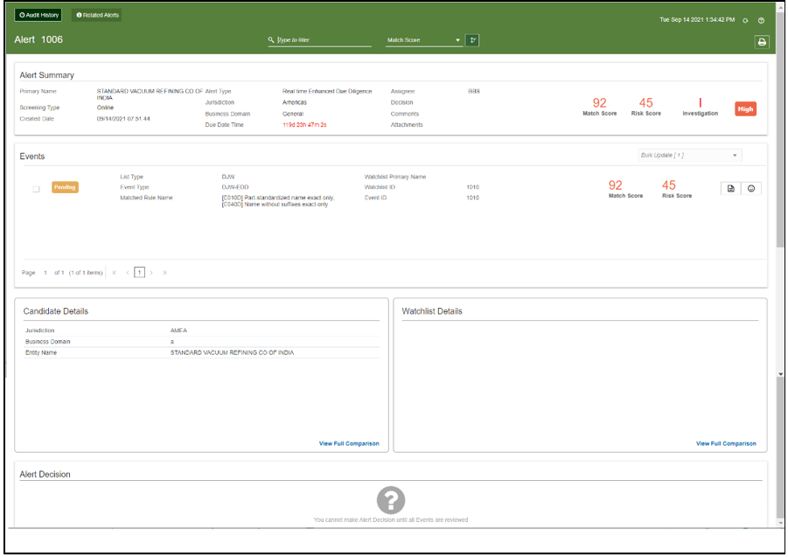Click the Americas jurisdiction value
The image size is (788, 557).
tap(295, 102)
